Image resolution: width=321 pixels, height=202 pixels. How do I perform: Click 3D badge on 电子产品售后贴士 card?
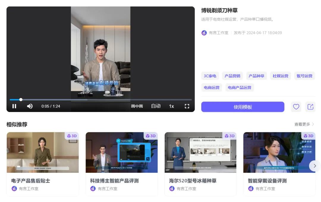coord(72,136)
